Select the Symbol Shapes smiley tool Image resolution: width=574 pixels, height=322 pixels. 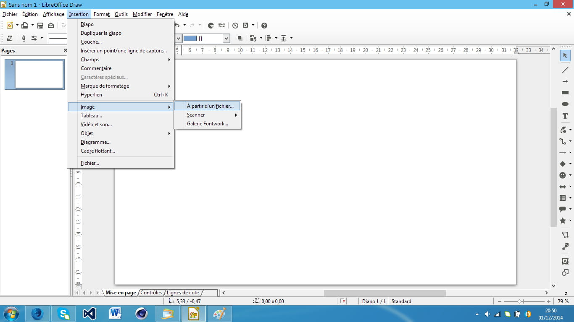(x=563, y=175)
